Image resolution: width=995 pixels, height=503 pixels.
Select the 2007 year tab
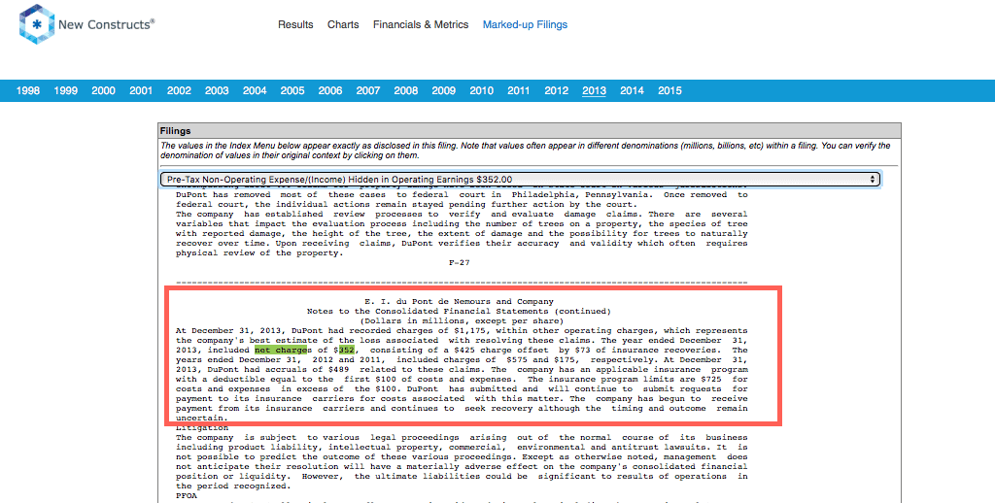click(368, 90)
